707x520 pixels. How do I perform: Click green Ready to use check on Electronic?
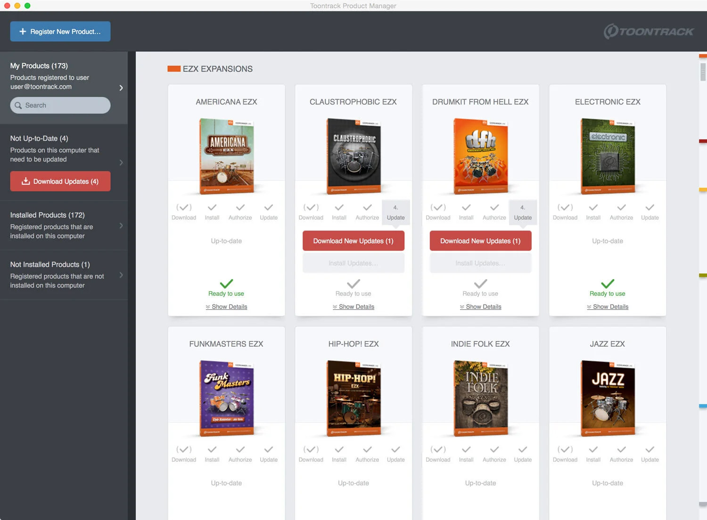point(608,284)
